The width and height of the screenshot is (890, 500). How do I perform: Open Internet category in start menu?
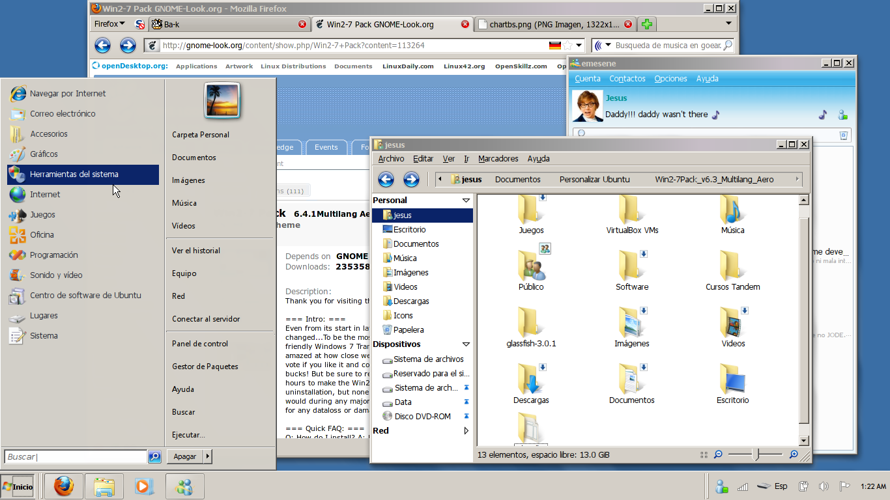click(x=83, y=195)
